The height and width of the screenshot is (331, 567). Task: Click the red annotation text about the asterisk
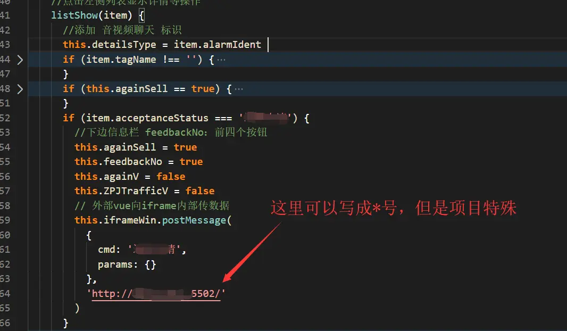pos(394,208)
